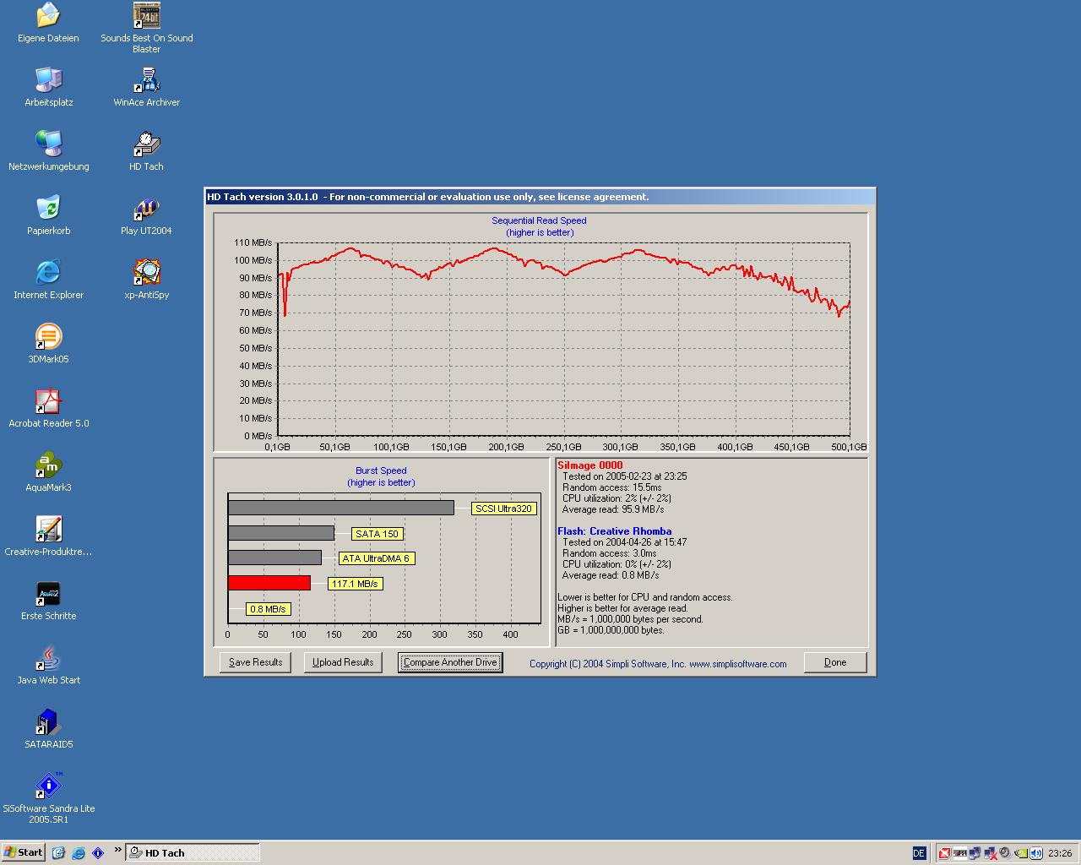The height and width of the screenshot is (865, 1081).
Task: Click the Upload Results button
Action: click(x=343, y=662)
